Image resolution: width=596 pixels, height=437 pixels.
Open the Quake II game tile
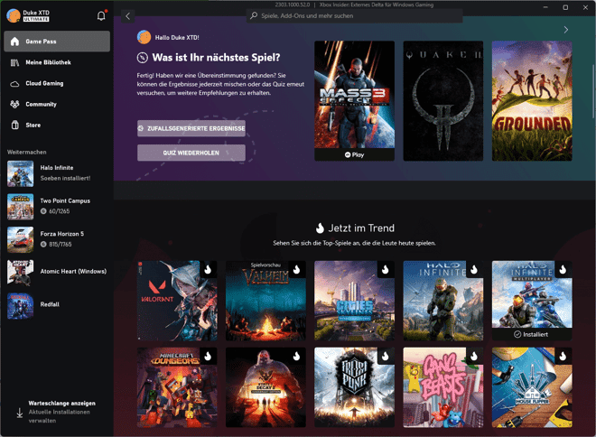[x=442, y=99]
